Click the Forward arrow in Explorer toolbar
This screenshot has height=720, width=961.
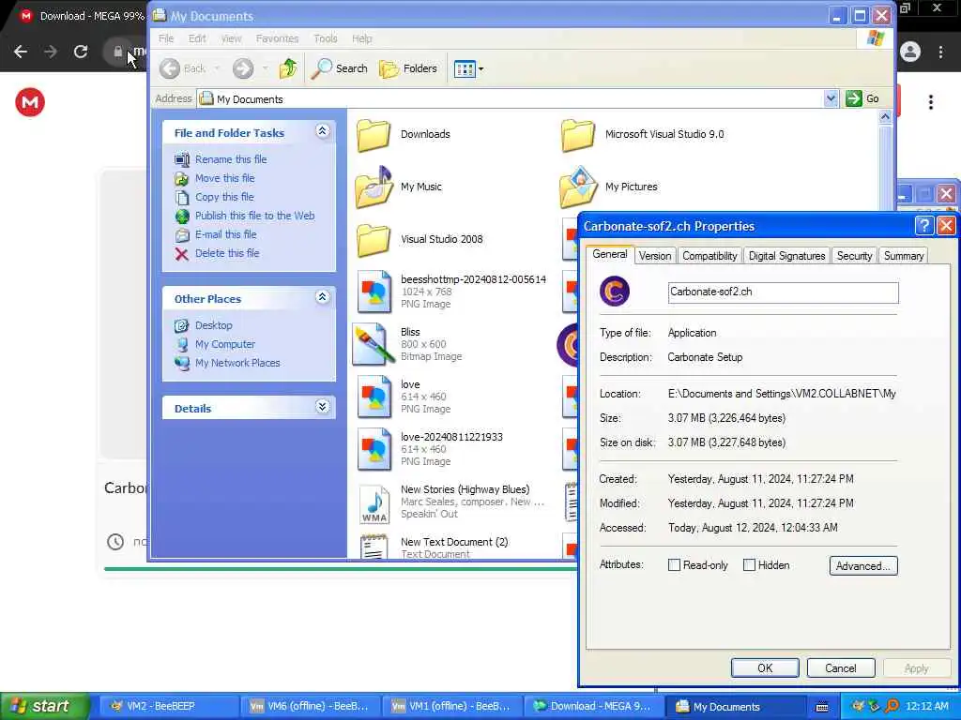tap(243, 68)
